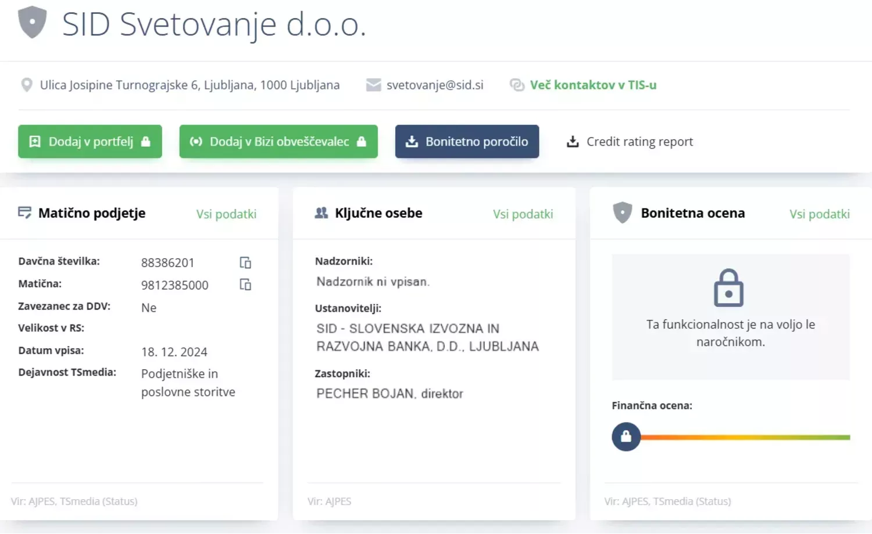Click the large padlock in Bonitetna ocena
Viewport: 872px width, 534px height.
click(728, 288)
